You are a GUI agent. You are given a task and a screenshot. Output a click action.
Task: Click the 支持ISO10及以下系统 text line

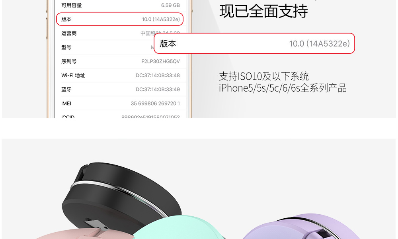(x=264, y=76)
